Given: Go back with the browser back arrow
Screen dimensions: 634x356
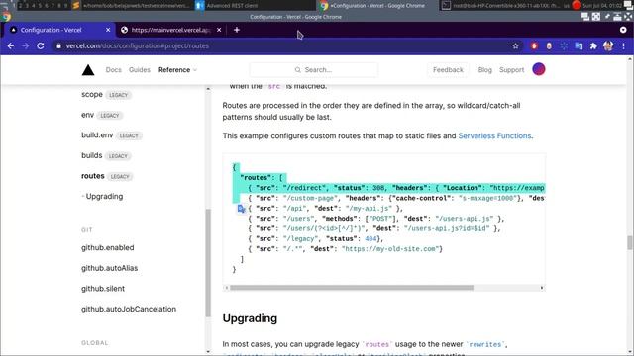Looking at the screenshot, I should (11, 46).
